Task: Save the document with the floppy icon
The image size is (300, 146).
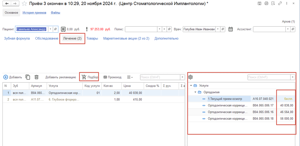Action: coord(260,4)
